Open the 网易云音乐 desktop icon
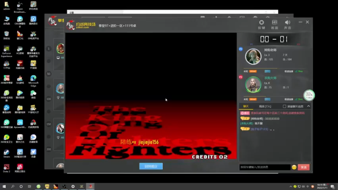This screenshot has width=338, height=190. tap(20, 168)
